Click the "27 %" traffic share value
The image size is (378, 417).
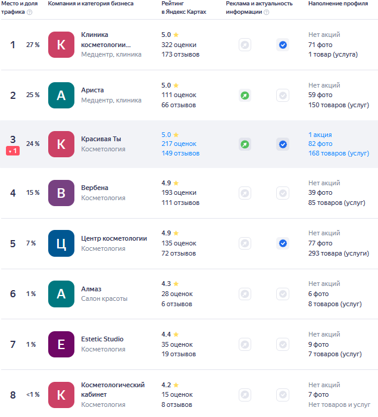(x=33, y=45)
